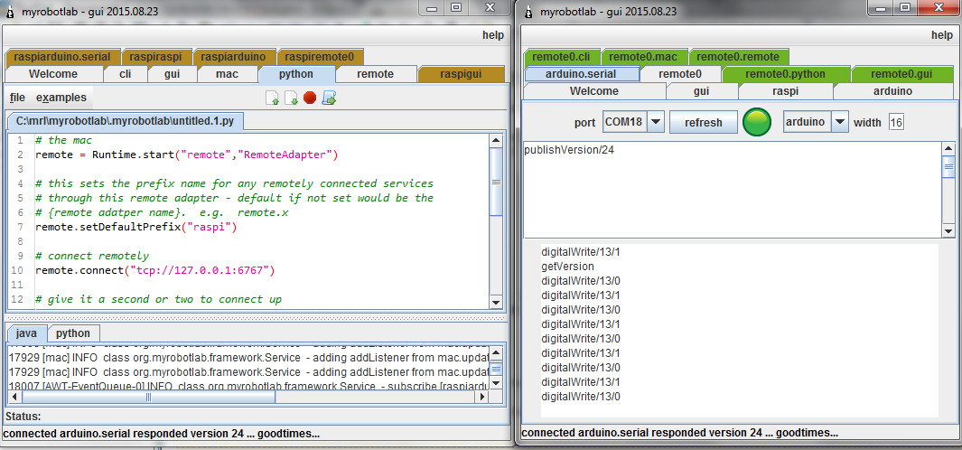Switch to the remote0.gui tab

click(x=901, y=74)
